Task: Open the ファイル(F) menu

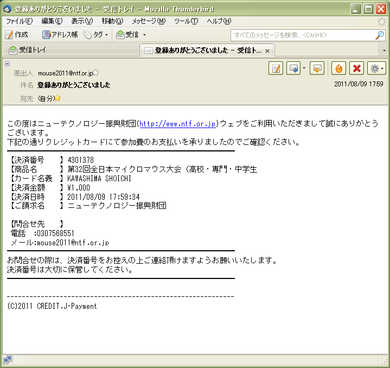Action: tap(19, 21)
